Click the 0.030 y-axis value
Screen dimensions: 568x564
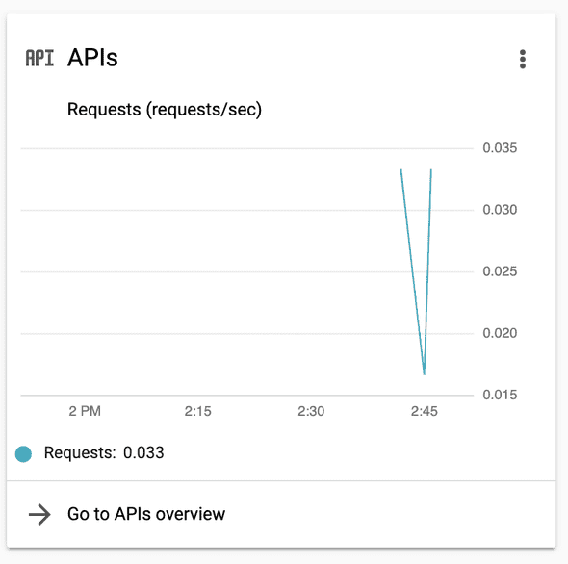(500, 210)
